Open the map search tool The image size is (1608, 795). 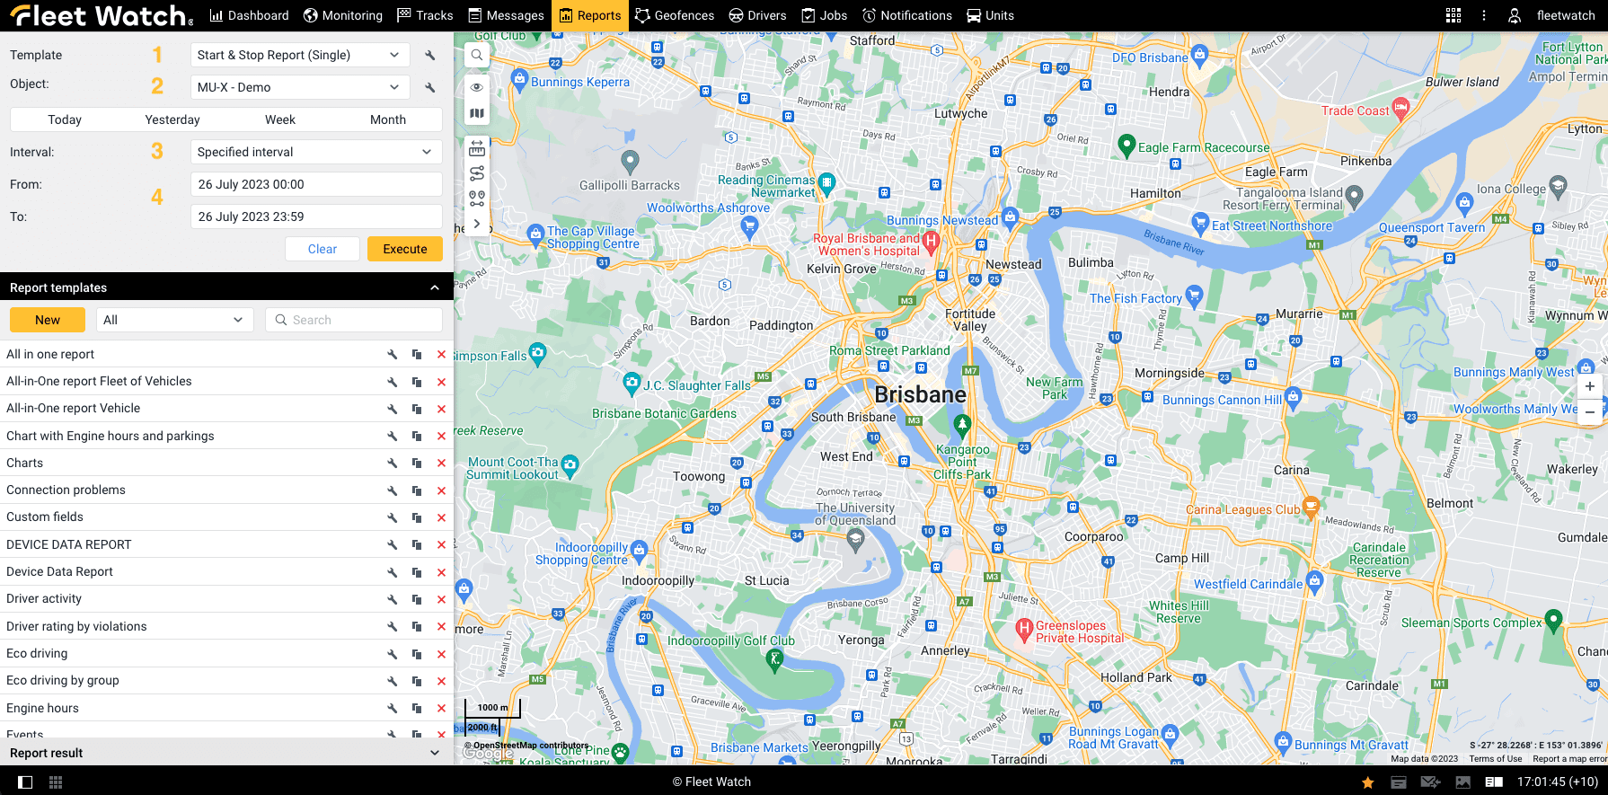[477, 56]
